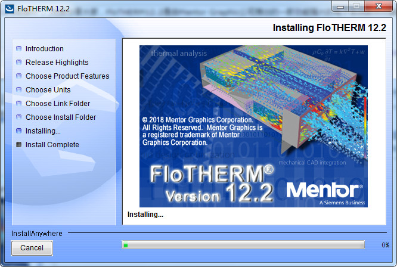Click the FloTHERM title bar app icon
This screenshot has height=267, width=397.
point(10,8)
